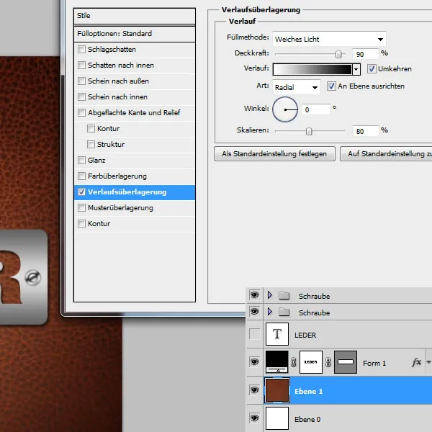
Task: Select the LEDER layer mask thumbnail on Form 1
Action: (x=310, y=362)
